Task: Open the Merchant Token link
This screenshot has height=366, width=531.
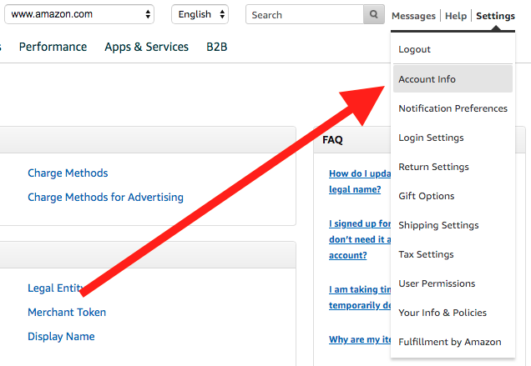Action: 67,313
